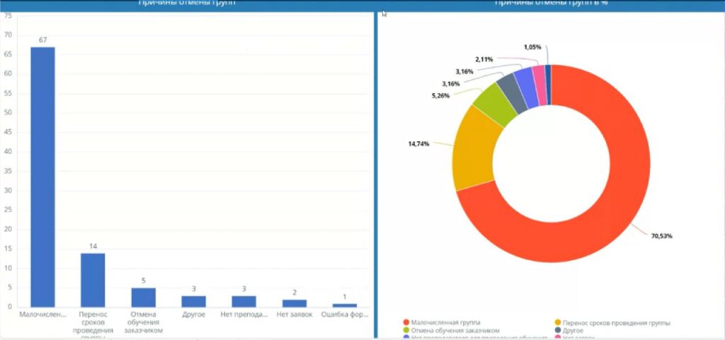The width and height of the screenshot is (725, 340).
Task: Click the bar above the Нет препода... label
Action: (x=244, y=301)
